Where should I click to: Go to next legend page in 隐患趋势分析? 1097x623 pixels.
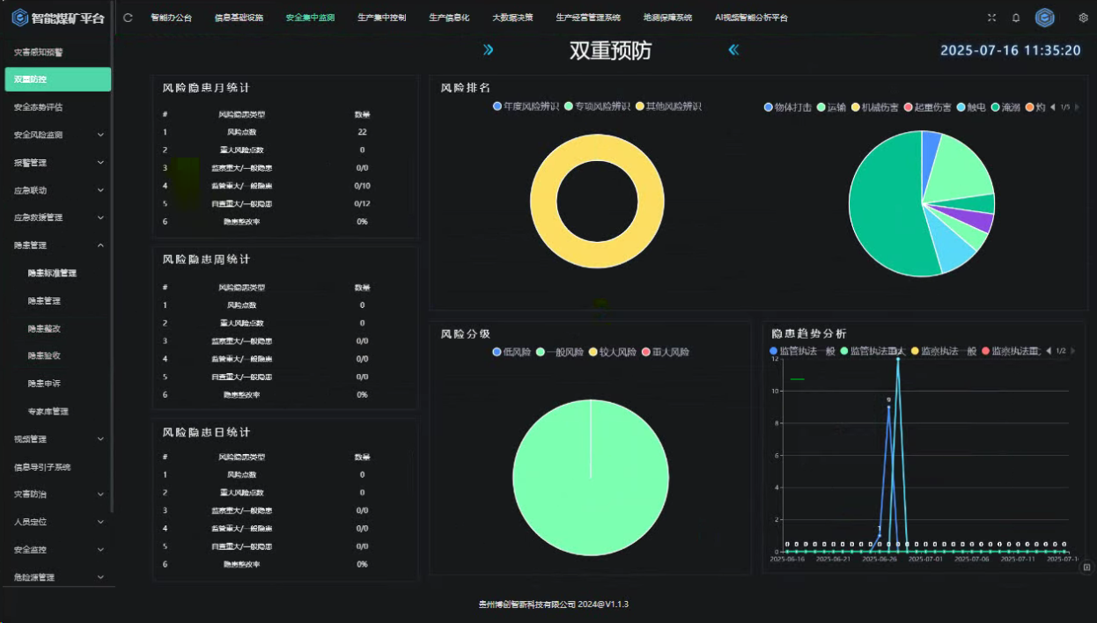point(1075,351)
